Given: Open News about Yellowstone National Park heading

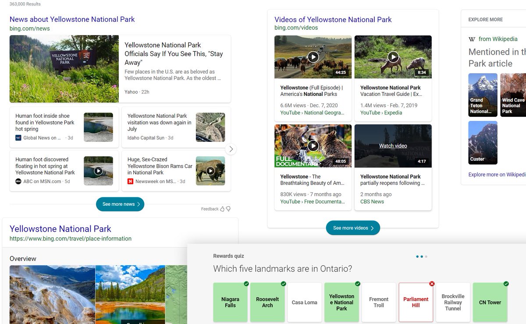Looking at the screenshot, I should pyautogui.click(x=72, y=19).
